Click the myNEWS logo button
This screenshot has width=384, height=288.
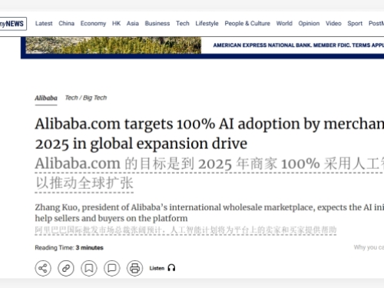13,24
